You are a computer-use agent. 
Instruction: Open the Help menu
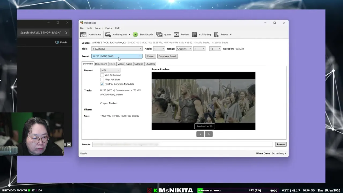click(118, 28)
